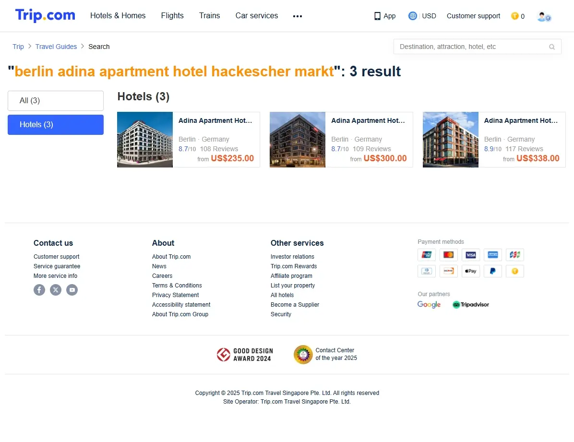Click the Trip.com logo
The height and width of the screenshot is (442, 574).
pos(45,15)
